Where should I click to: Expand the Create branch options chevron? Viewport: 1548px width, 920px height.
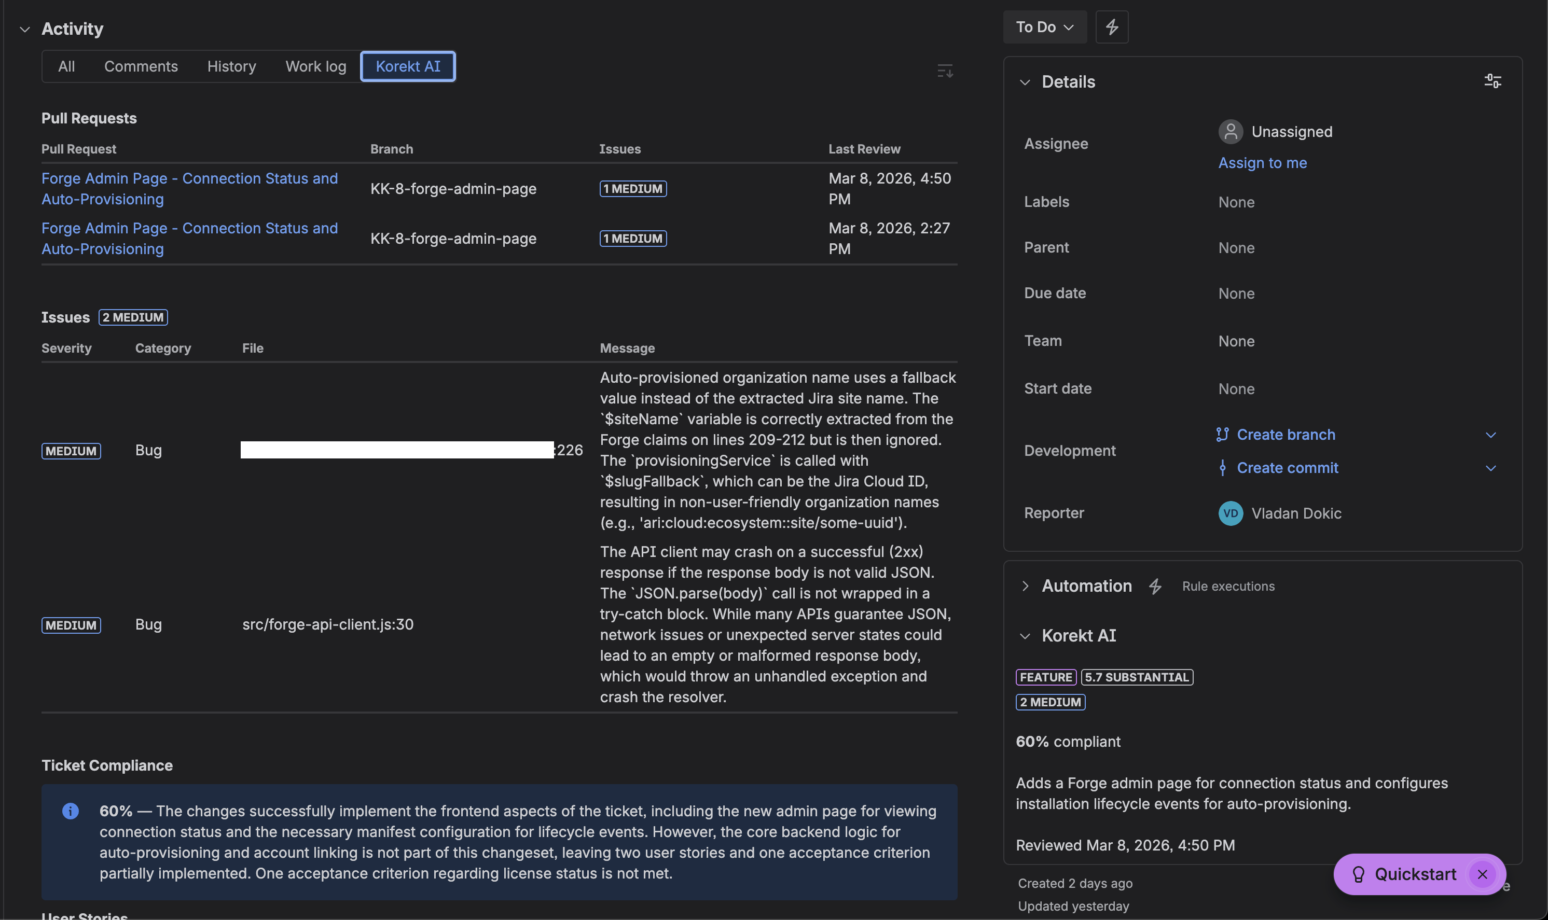click(x=1490, y=434)
